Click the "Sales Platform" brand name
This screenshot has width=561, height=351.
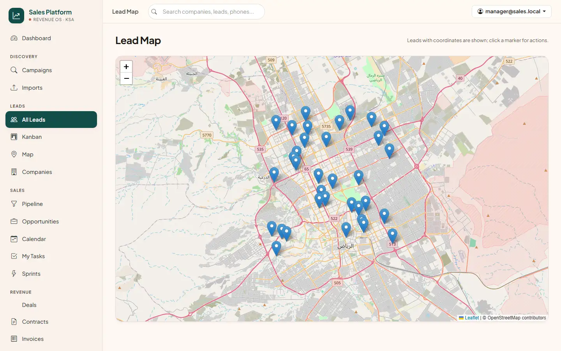pyautogui.click(x=50, y=12)
